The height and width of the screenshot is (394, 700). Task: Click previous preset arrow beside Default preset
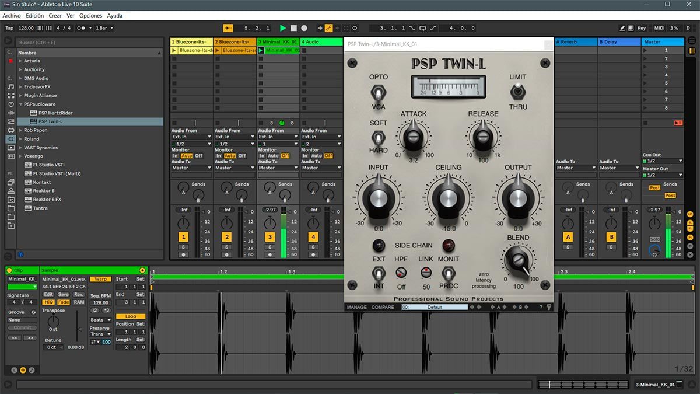(472, 307)
